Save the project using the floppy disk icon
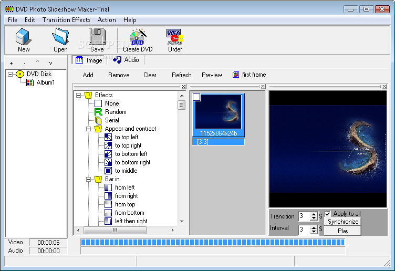Screen dimensions: 395x271 point(97,37)
